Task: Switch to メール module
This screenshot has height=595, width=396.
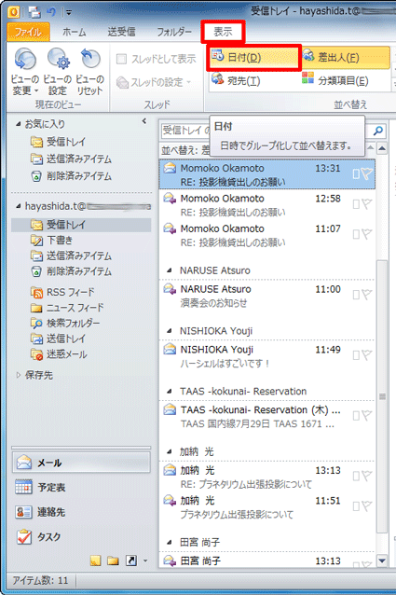Action: [x=81, y=463]
